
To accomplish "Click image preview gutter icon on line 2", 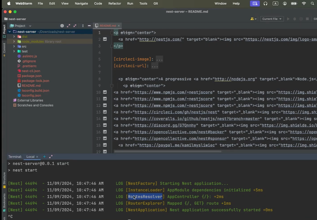I will (105, 39).
